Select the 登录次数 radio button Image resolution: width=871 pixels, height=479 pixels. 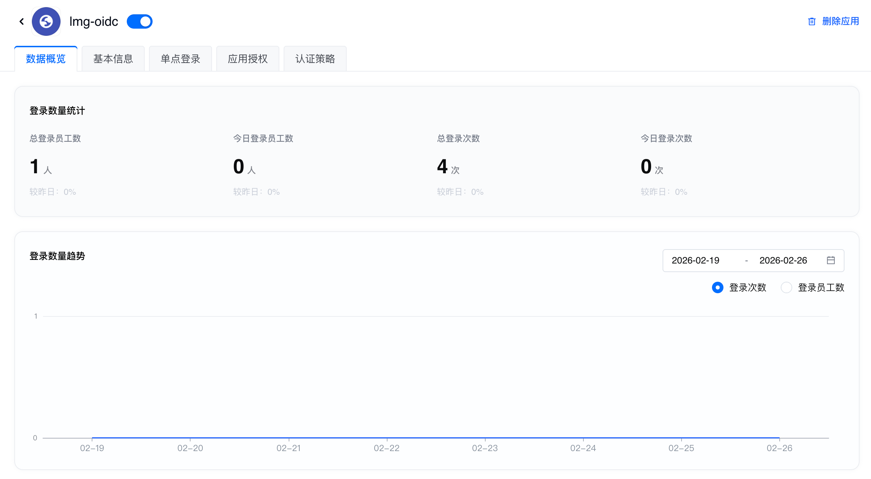coord(718,287)
